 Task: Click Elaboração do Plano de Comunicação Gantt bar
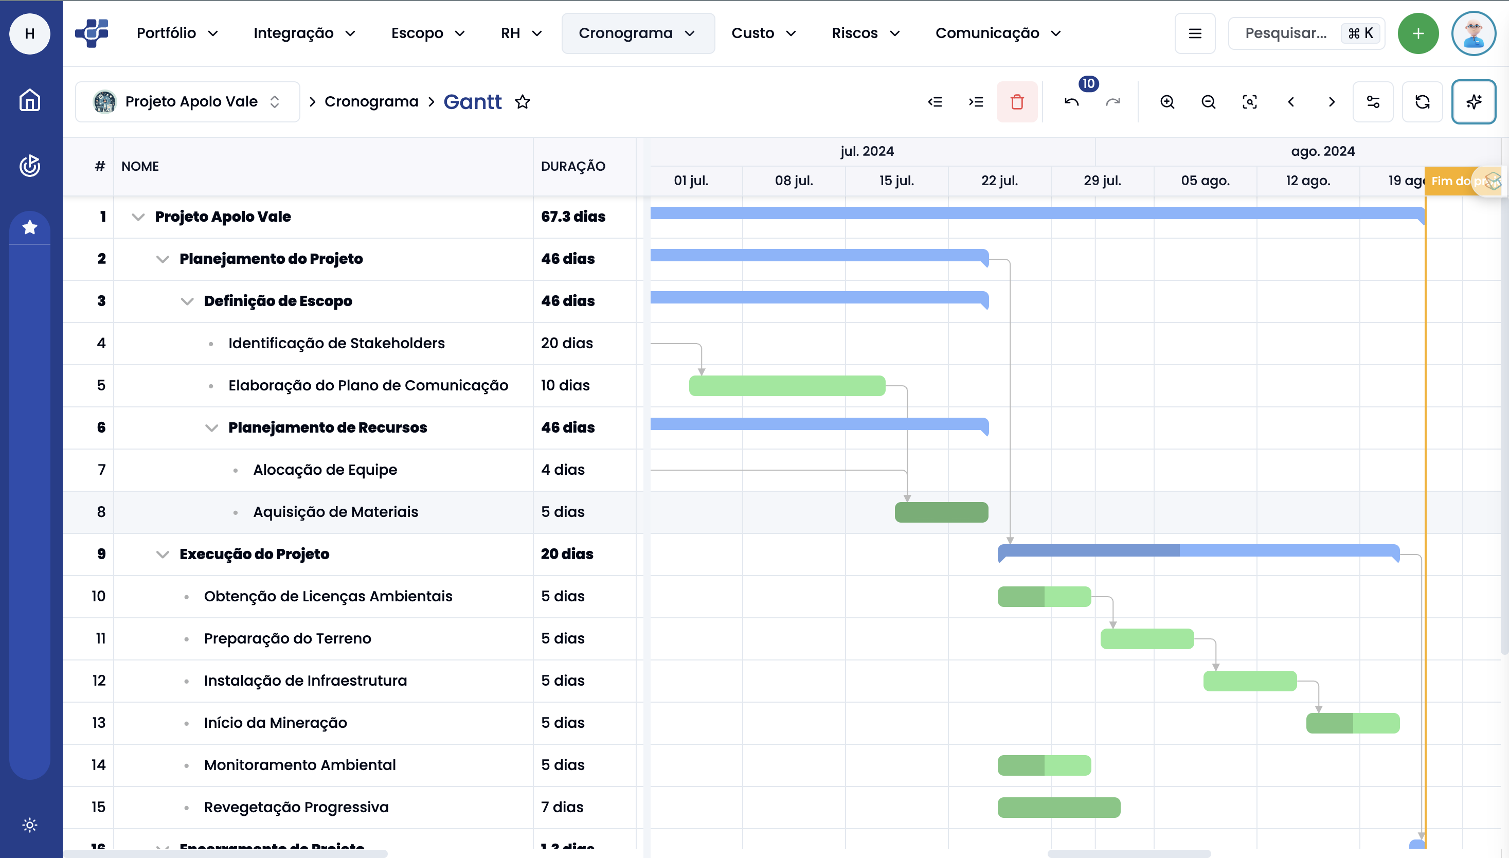coord(787,386)
